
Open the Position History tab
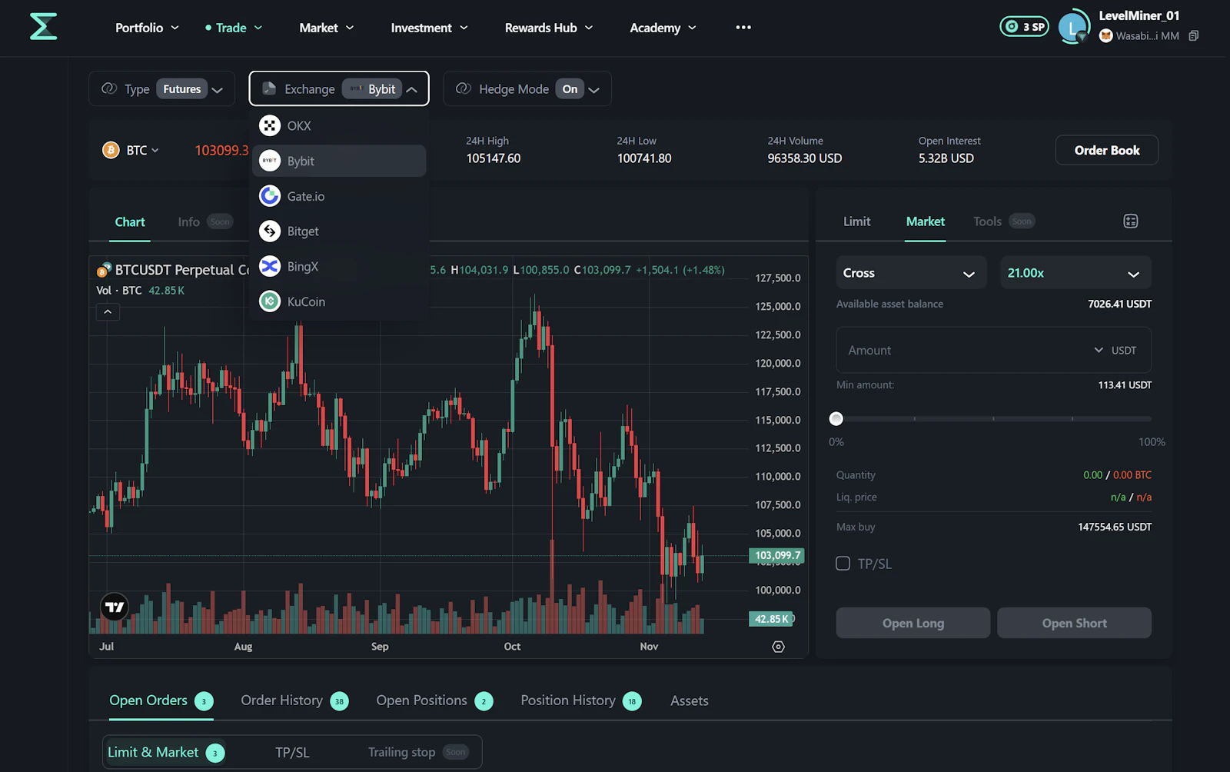point(580,700)
